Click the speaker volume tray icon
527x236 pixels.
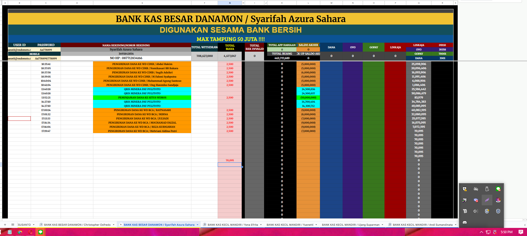476,211
